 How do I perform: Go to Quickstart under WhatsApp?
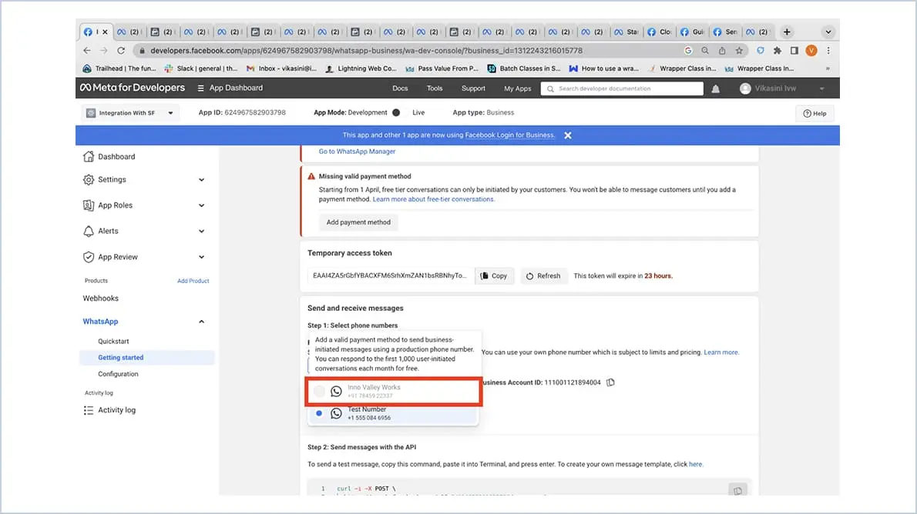[113, 342]
